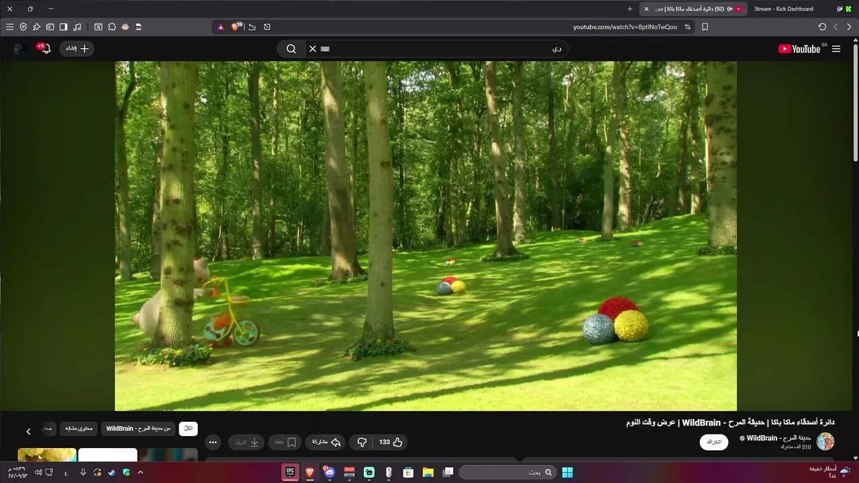Image resolution: width=859 pixels, height=483 pixels.
Task: Clear the YouTube search text
Action: coord(312,49)
